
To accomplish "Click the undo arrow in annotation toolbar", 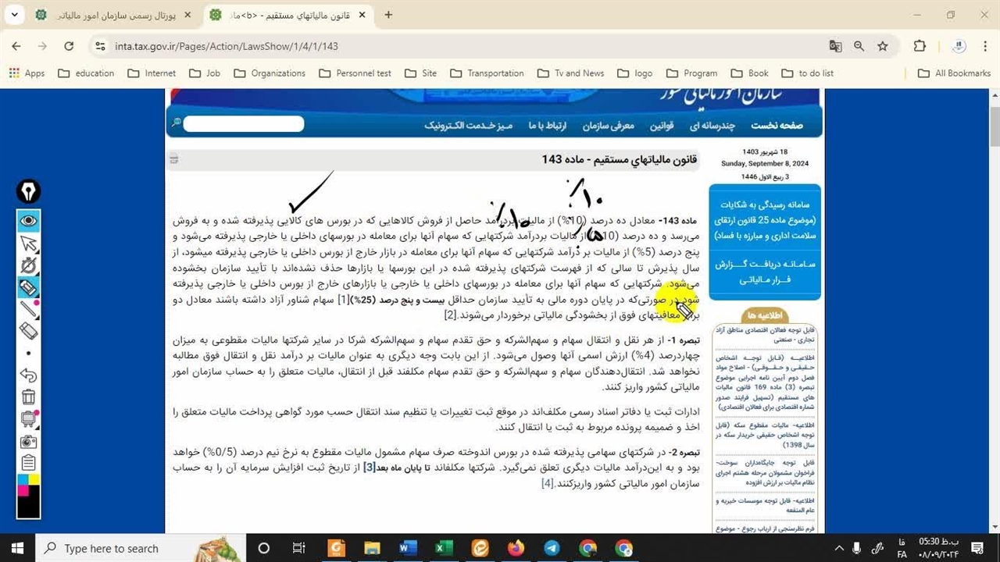I will pos(29,375).
